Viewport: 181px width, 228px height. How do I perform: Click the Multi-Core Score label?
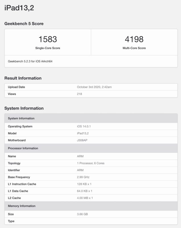(x=134, y=48)
